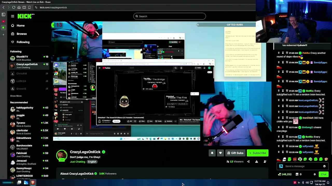Open the Kick shop icon near 0

[297, 174]
